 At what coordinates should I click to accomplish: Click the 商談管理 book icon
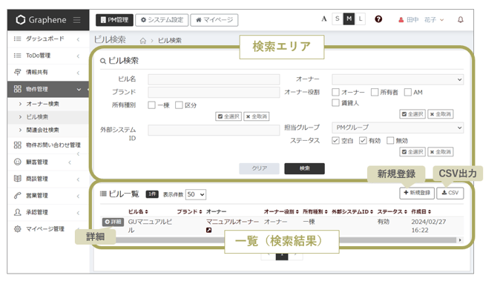point(18,179)
